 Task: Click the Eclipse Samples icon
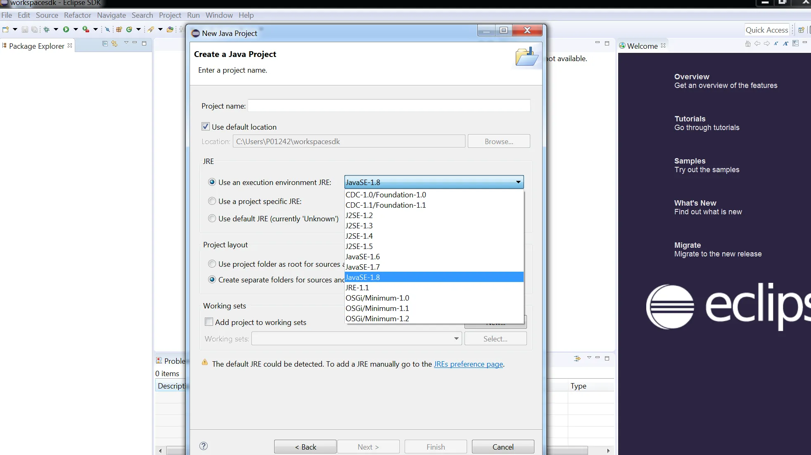pyautogui.click(x=690, y=161)
